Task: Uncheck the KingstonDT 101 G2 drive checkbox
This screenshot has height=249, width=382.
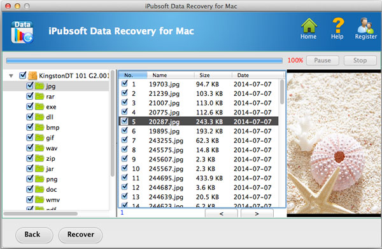Action: tap(23, 76)
